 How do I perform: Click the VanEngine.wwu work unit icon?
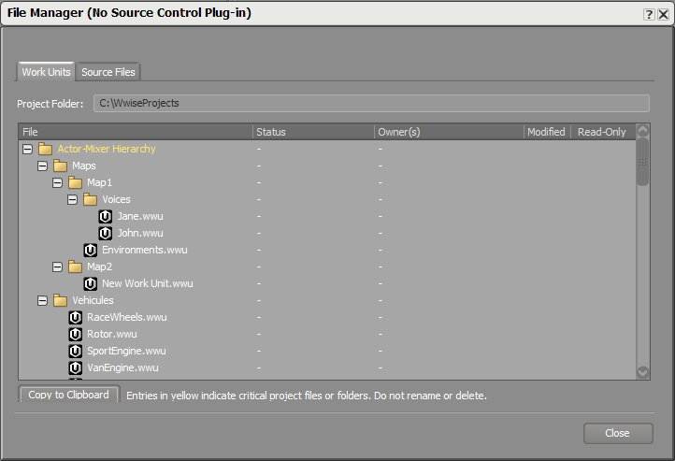[76, 367]
